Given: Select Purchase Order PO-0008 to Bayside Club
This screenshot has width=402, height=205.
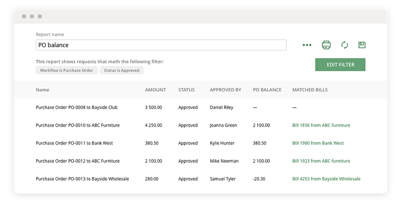Looking at the screenshot, I should click(x=76, y=107).
